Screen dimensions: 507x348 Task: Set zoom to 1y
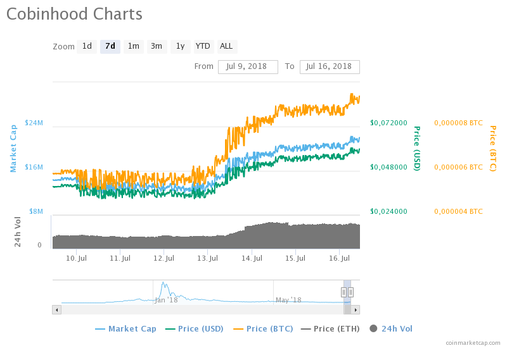pyautogui.click(x=181, y=46)
